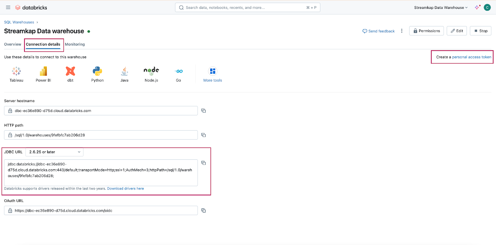Click the JDBC URL text area
Viewport: 496px width, 245px height.
click(101, 173)
